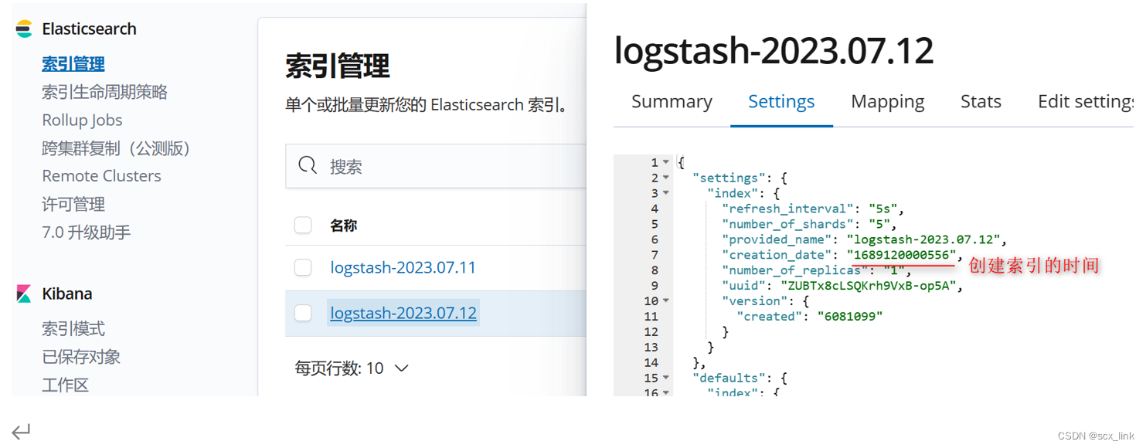The image size is (1146, 448).
Task: Switch to the Settings tab
Action: click(x=781, y=101)
